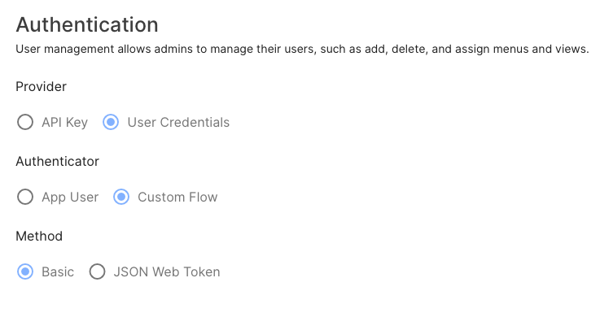Viewport: 600px width, 317px height.
Task: Click the 'API Key' label text
Action: pyautogui.click(x=64, y=123)
